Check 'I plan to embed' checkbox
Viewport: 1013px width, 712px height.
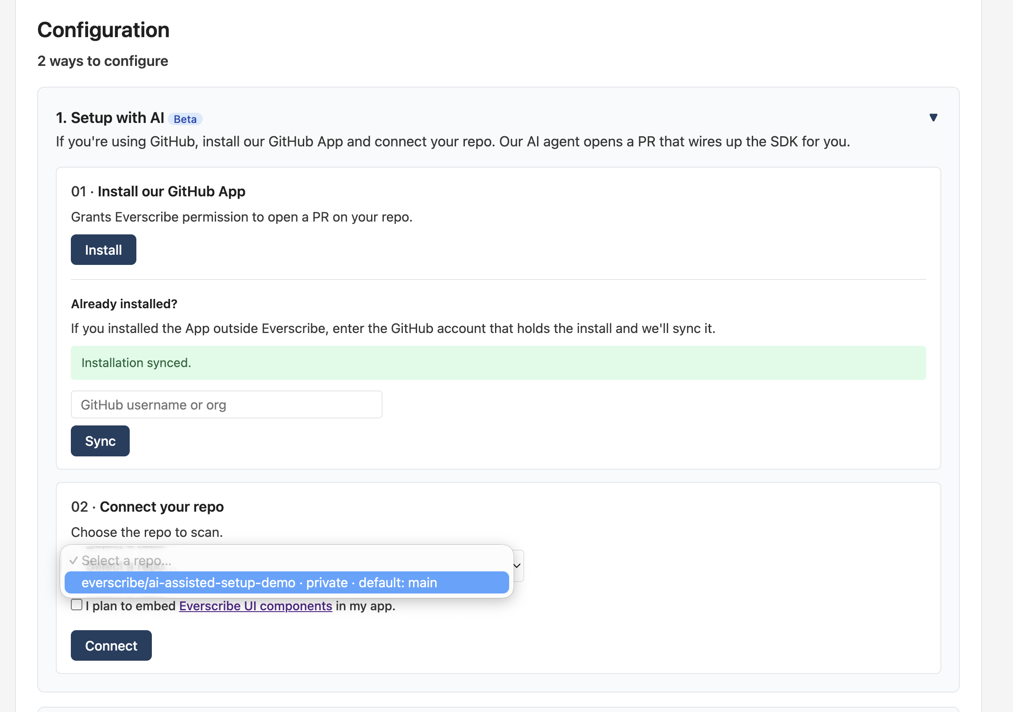[77, 605]
